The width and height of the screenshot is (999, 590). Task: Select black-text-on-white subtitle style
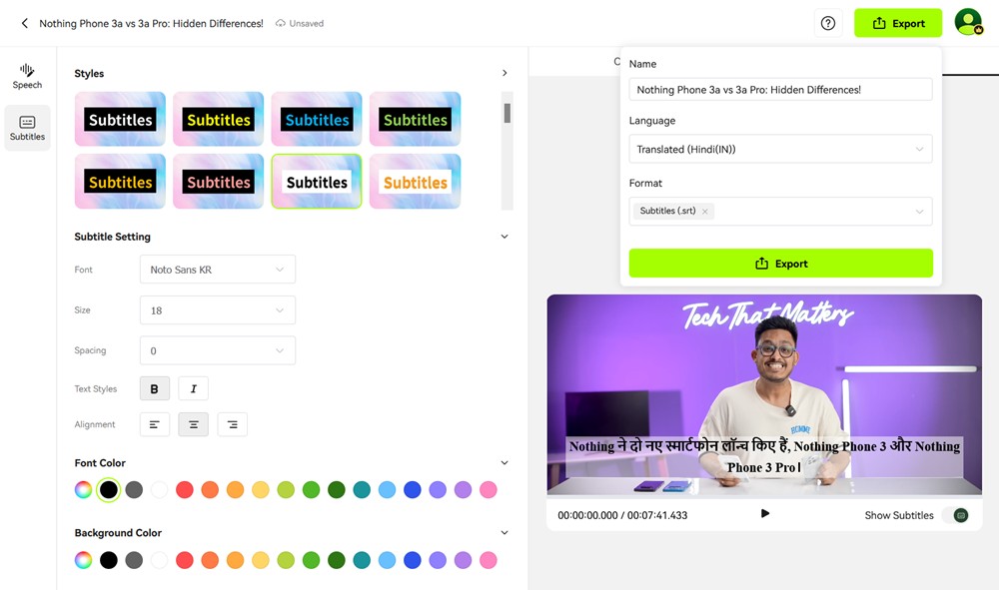click(x=317, y=182)
